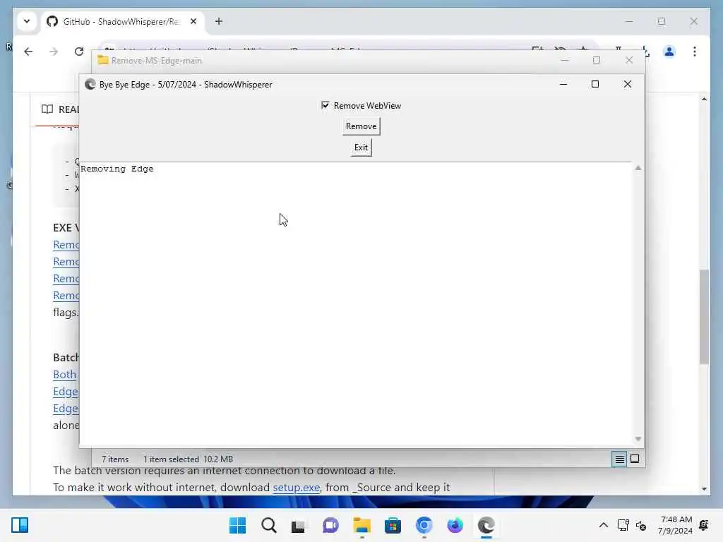723x542 pixels.
Task: Go back in Chrome
Action: point(28,52)
